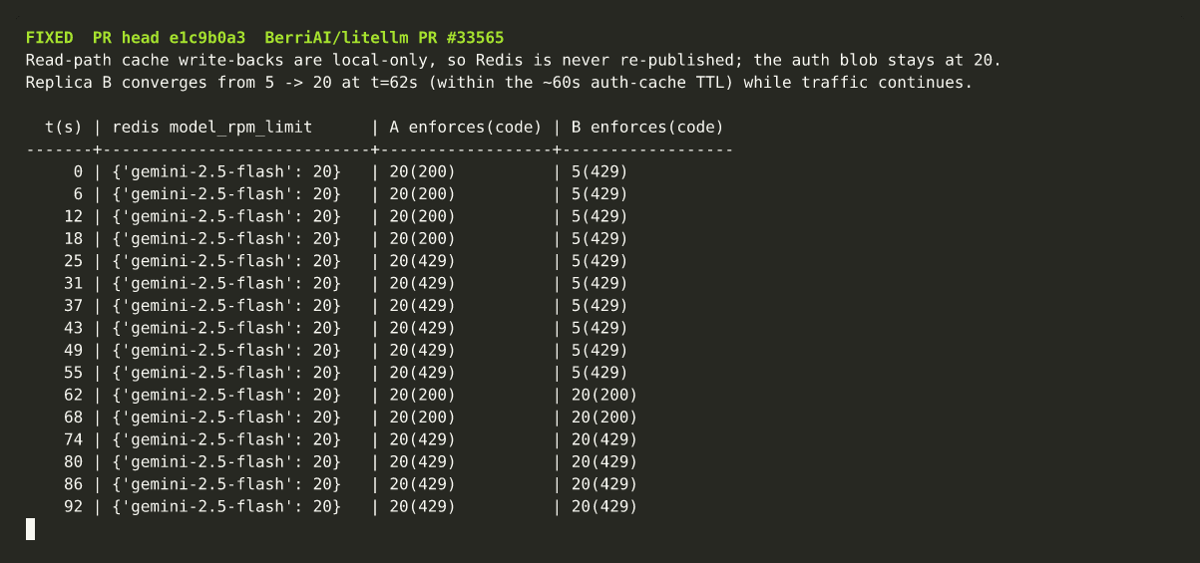Click the time value 43 in the table
Screen dimensions: 1200x563
73,328
